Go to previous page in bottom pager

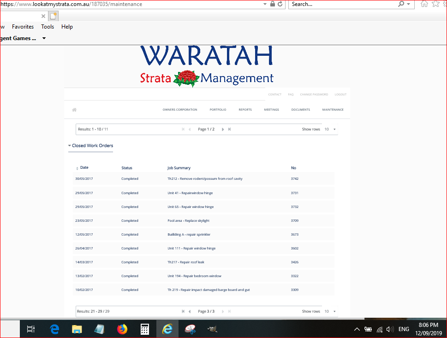190,312
